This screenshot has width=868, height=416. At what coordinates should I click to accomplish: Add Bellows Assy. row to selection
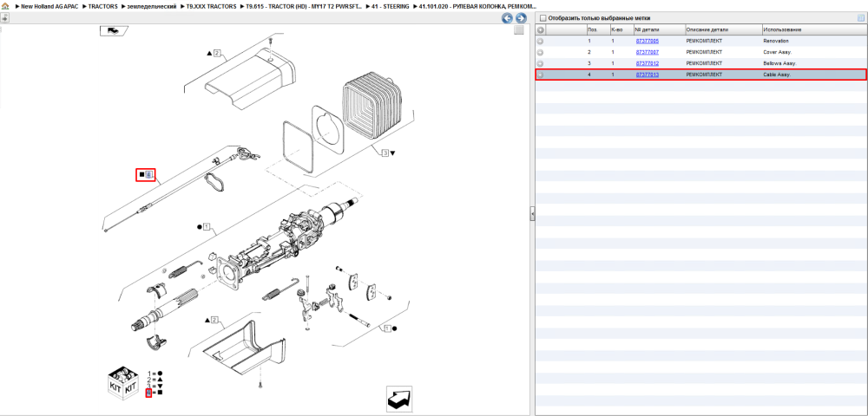541,63
